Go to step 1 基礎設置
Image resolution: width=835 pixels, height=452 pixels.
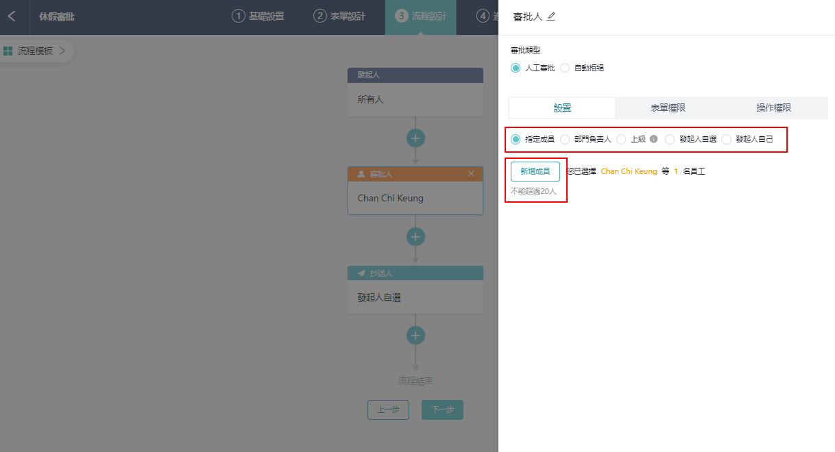click(x=258, y=16)
